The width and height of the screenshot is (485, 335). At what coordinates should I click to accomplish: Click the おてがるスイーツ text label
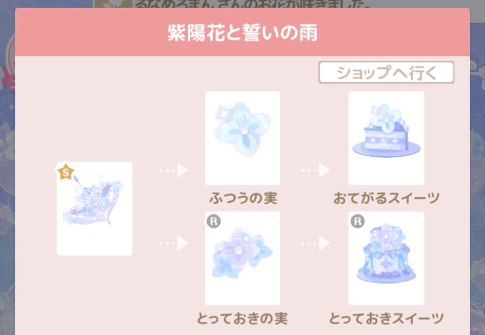click(387, 198)
